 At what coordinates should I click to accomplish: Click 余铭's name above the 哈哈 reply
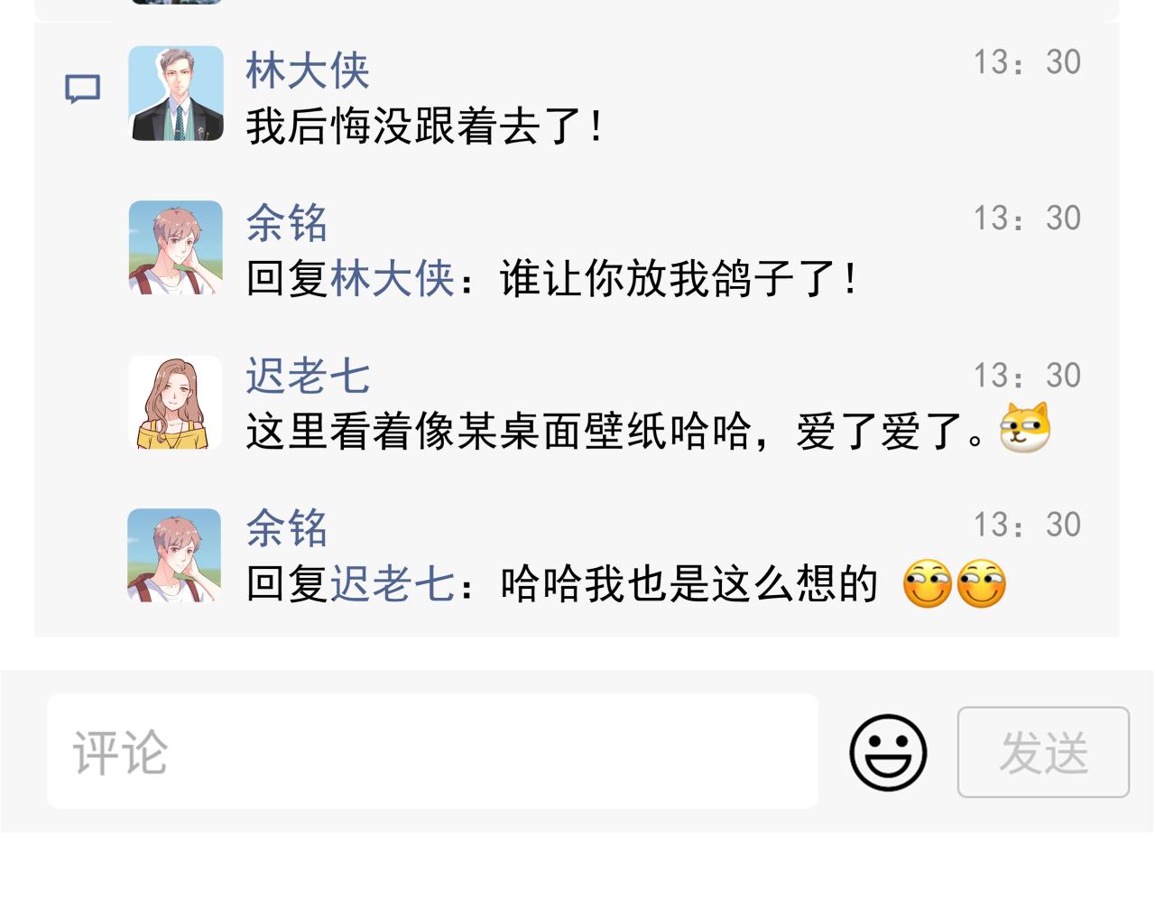point(287,528)
